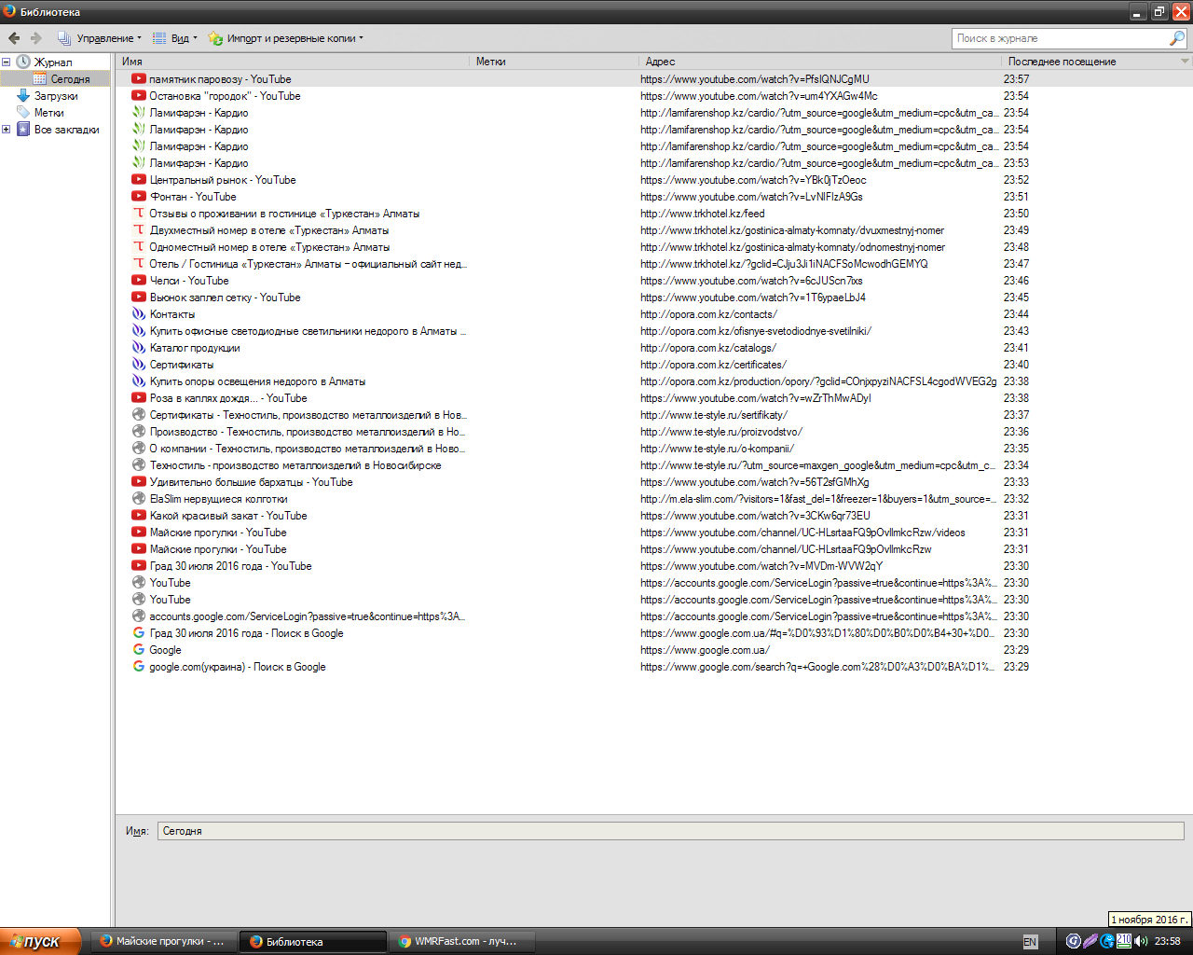Image resolution: width=1193 pixels, height=955 pixels.
Task: Click favicon of Каталог продукции row
Action: pyautogui.click(x=139, y=348)
